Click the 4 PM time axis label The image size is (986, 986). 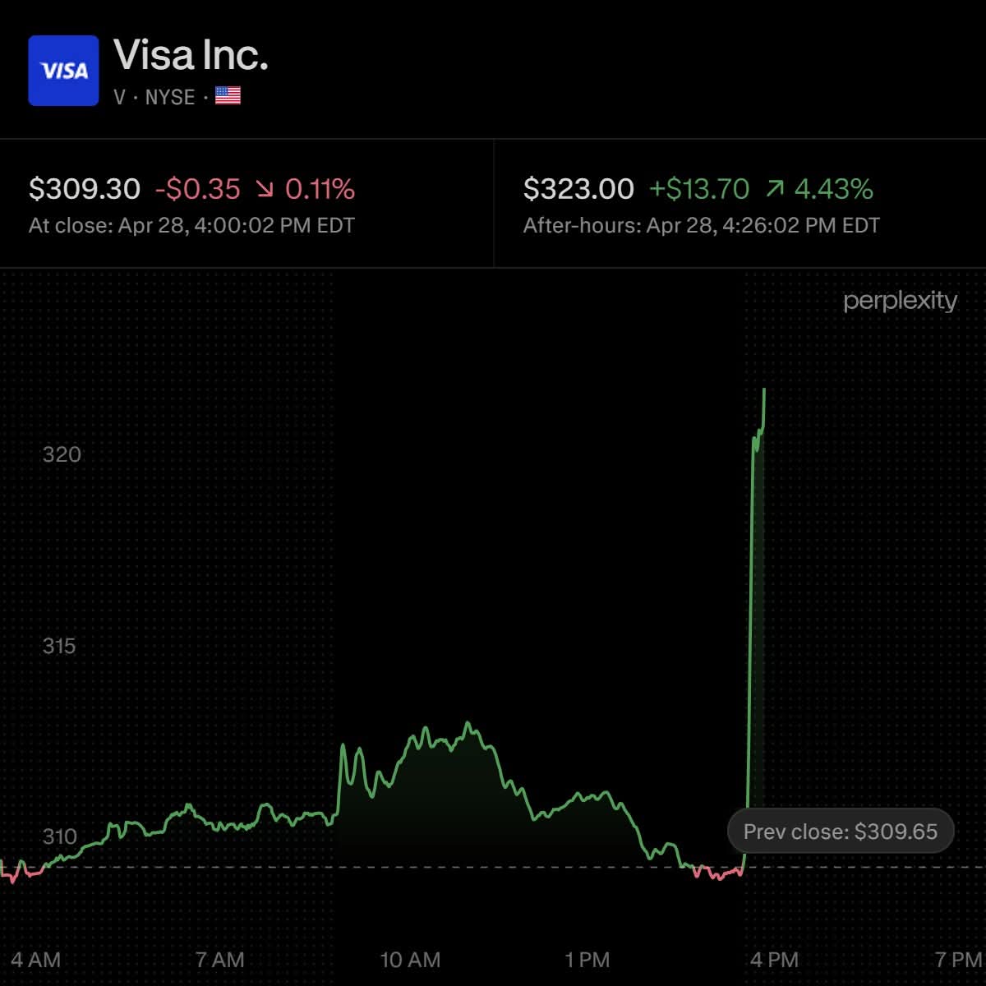774,960
